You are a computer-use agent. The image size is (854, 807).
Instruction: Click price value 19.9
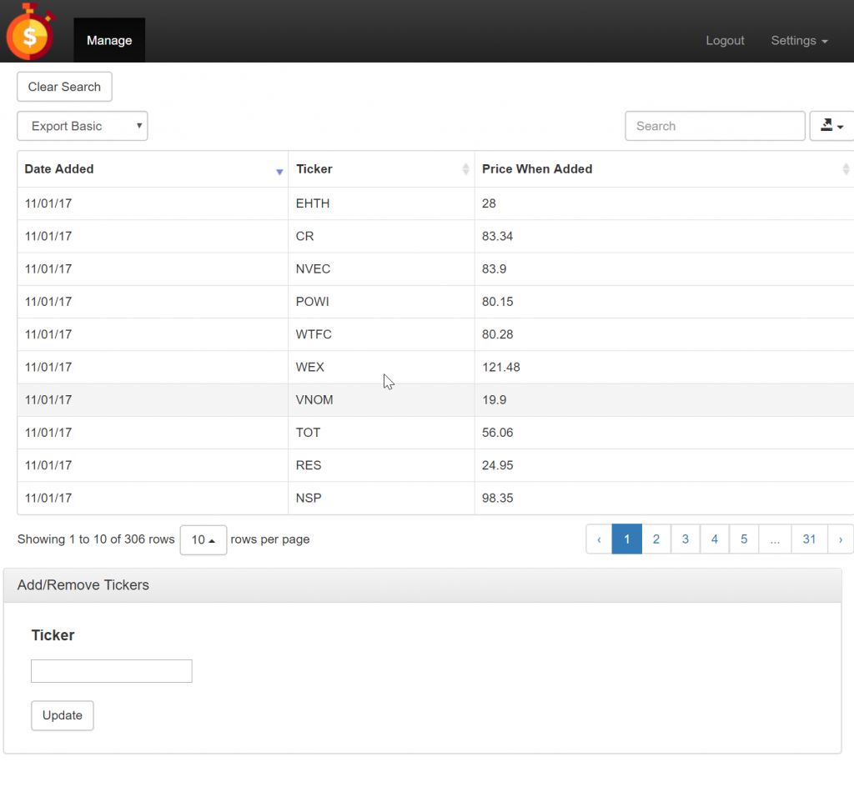pos(494,399)
